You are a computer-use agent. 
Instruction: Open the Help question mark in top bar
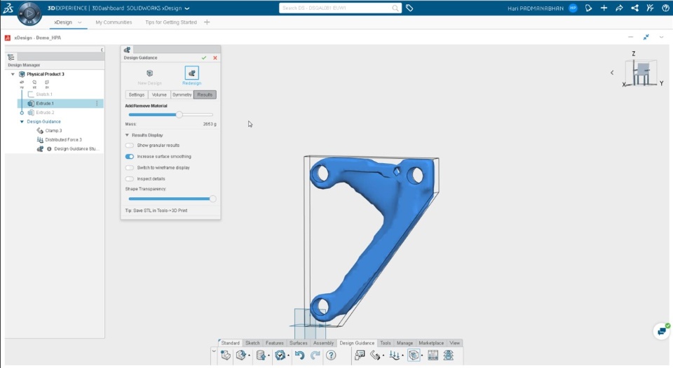[665, 8]
